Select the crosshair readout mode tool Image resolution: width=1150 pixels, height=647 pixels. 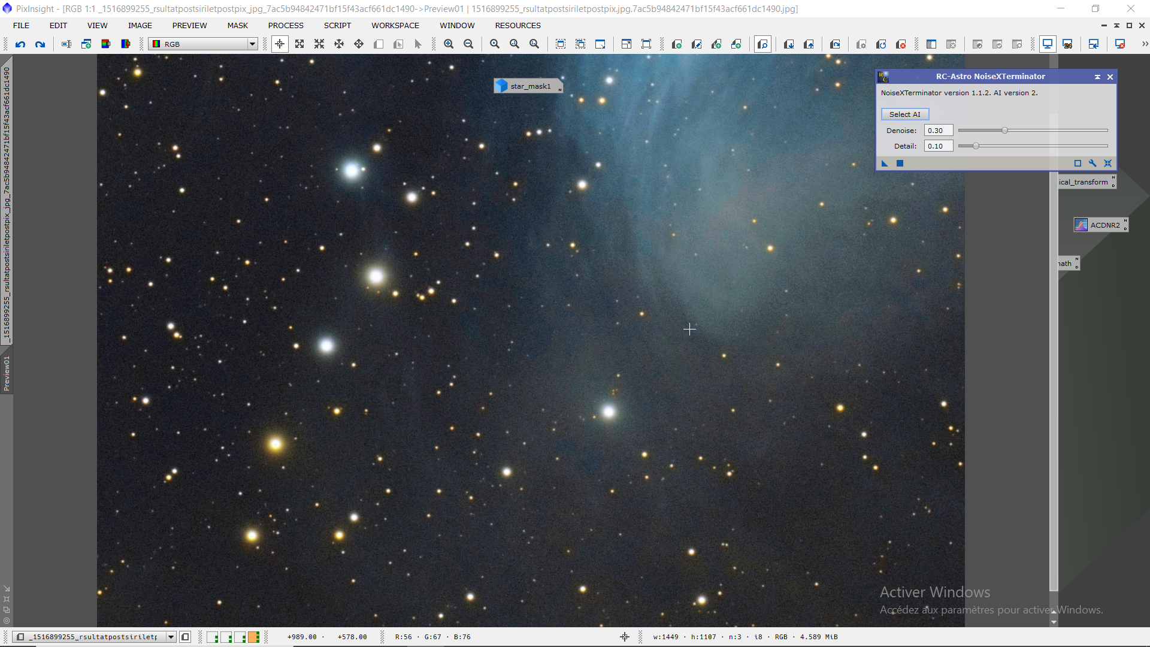[280, 44]
